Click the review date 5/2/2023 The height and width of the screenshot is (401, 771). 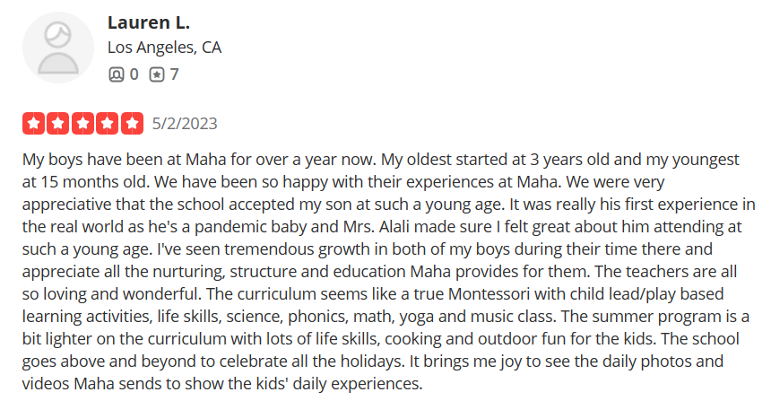coord(185,124)
